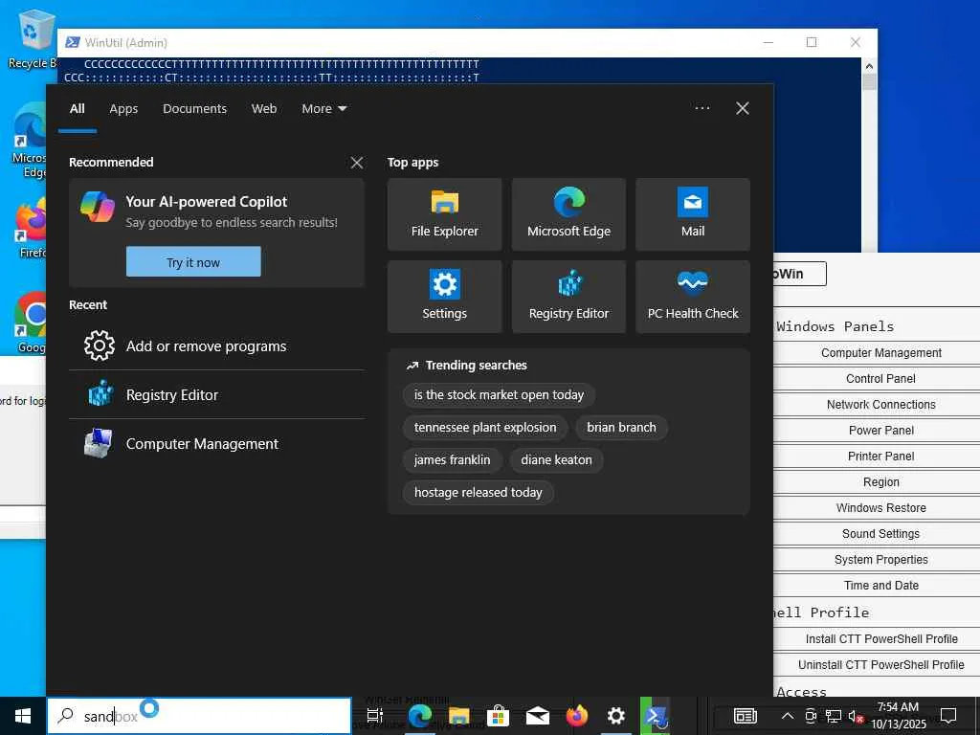The image size is (980, 735).
Task: Open search options ellipsis menu
Action: [x=702, y=108]
